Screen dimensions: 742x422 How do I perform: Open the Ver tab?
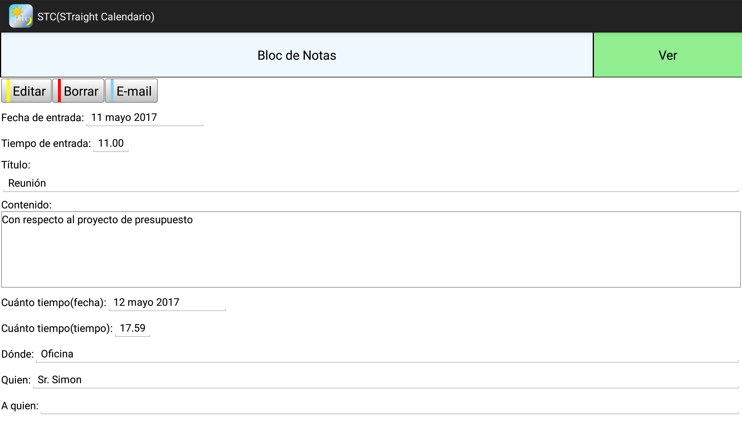coord(668,55)
